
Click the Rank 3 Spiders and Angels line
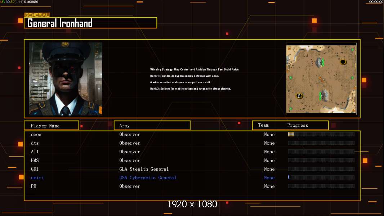(x=190, y=89)
